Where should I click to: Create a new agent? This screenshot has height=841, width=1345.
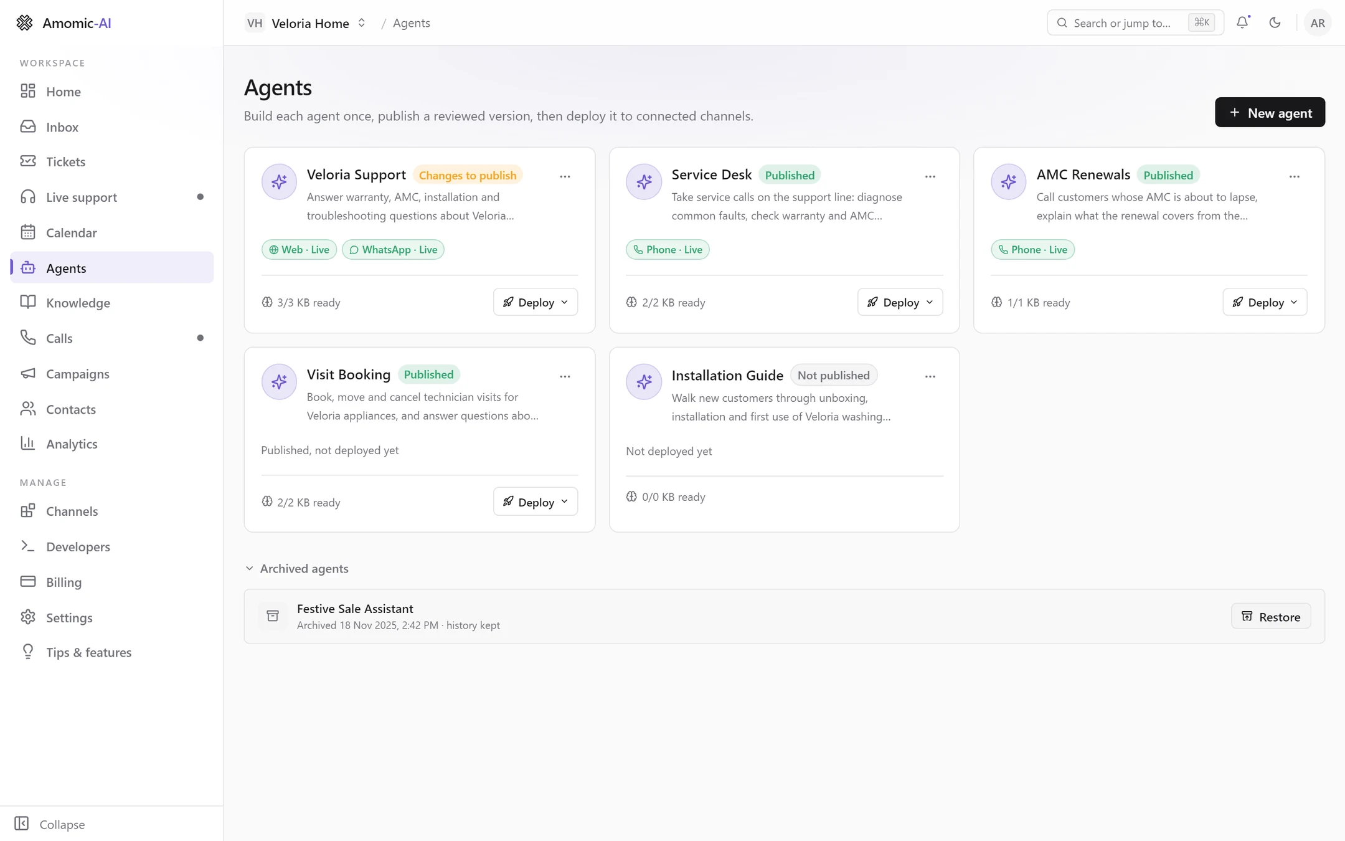[1270, 113]
